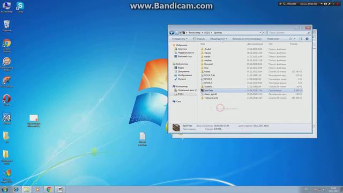Open Windows Start button
Screen dimensions: 343x193
click(4, 189)
